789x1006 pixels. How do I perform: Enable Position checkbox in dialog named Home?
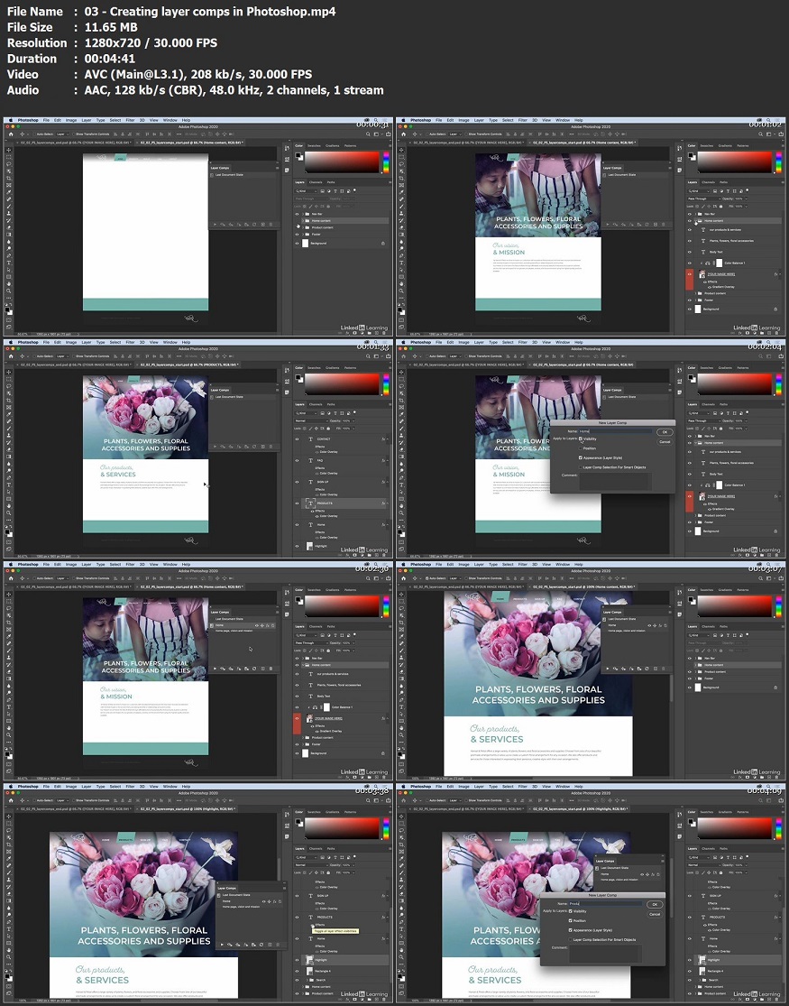(x=582, y=448)
